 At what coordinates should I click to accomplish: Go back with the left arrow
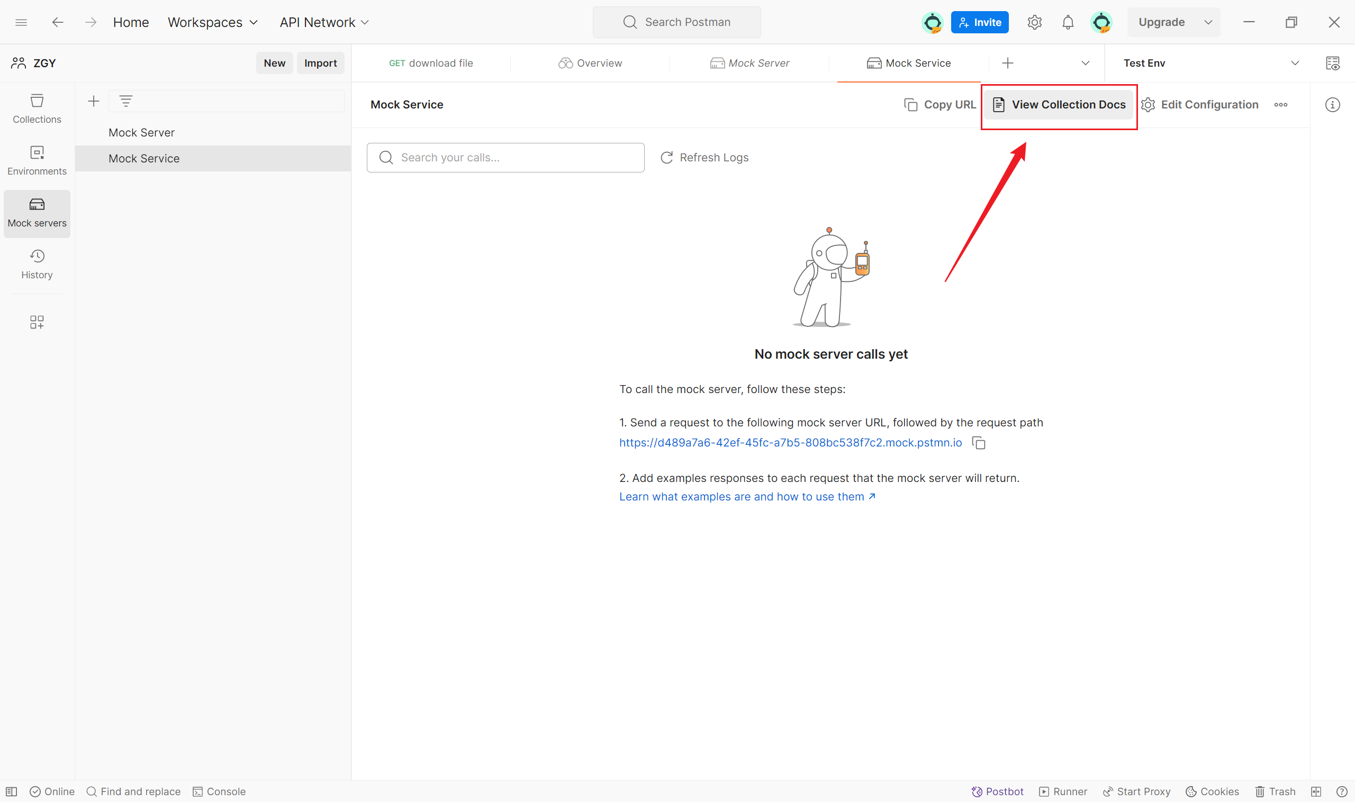coord(57,22)
